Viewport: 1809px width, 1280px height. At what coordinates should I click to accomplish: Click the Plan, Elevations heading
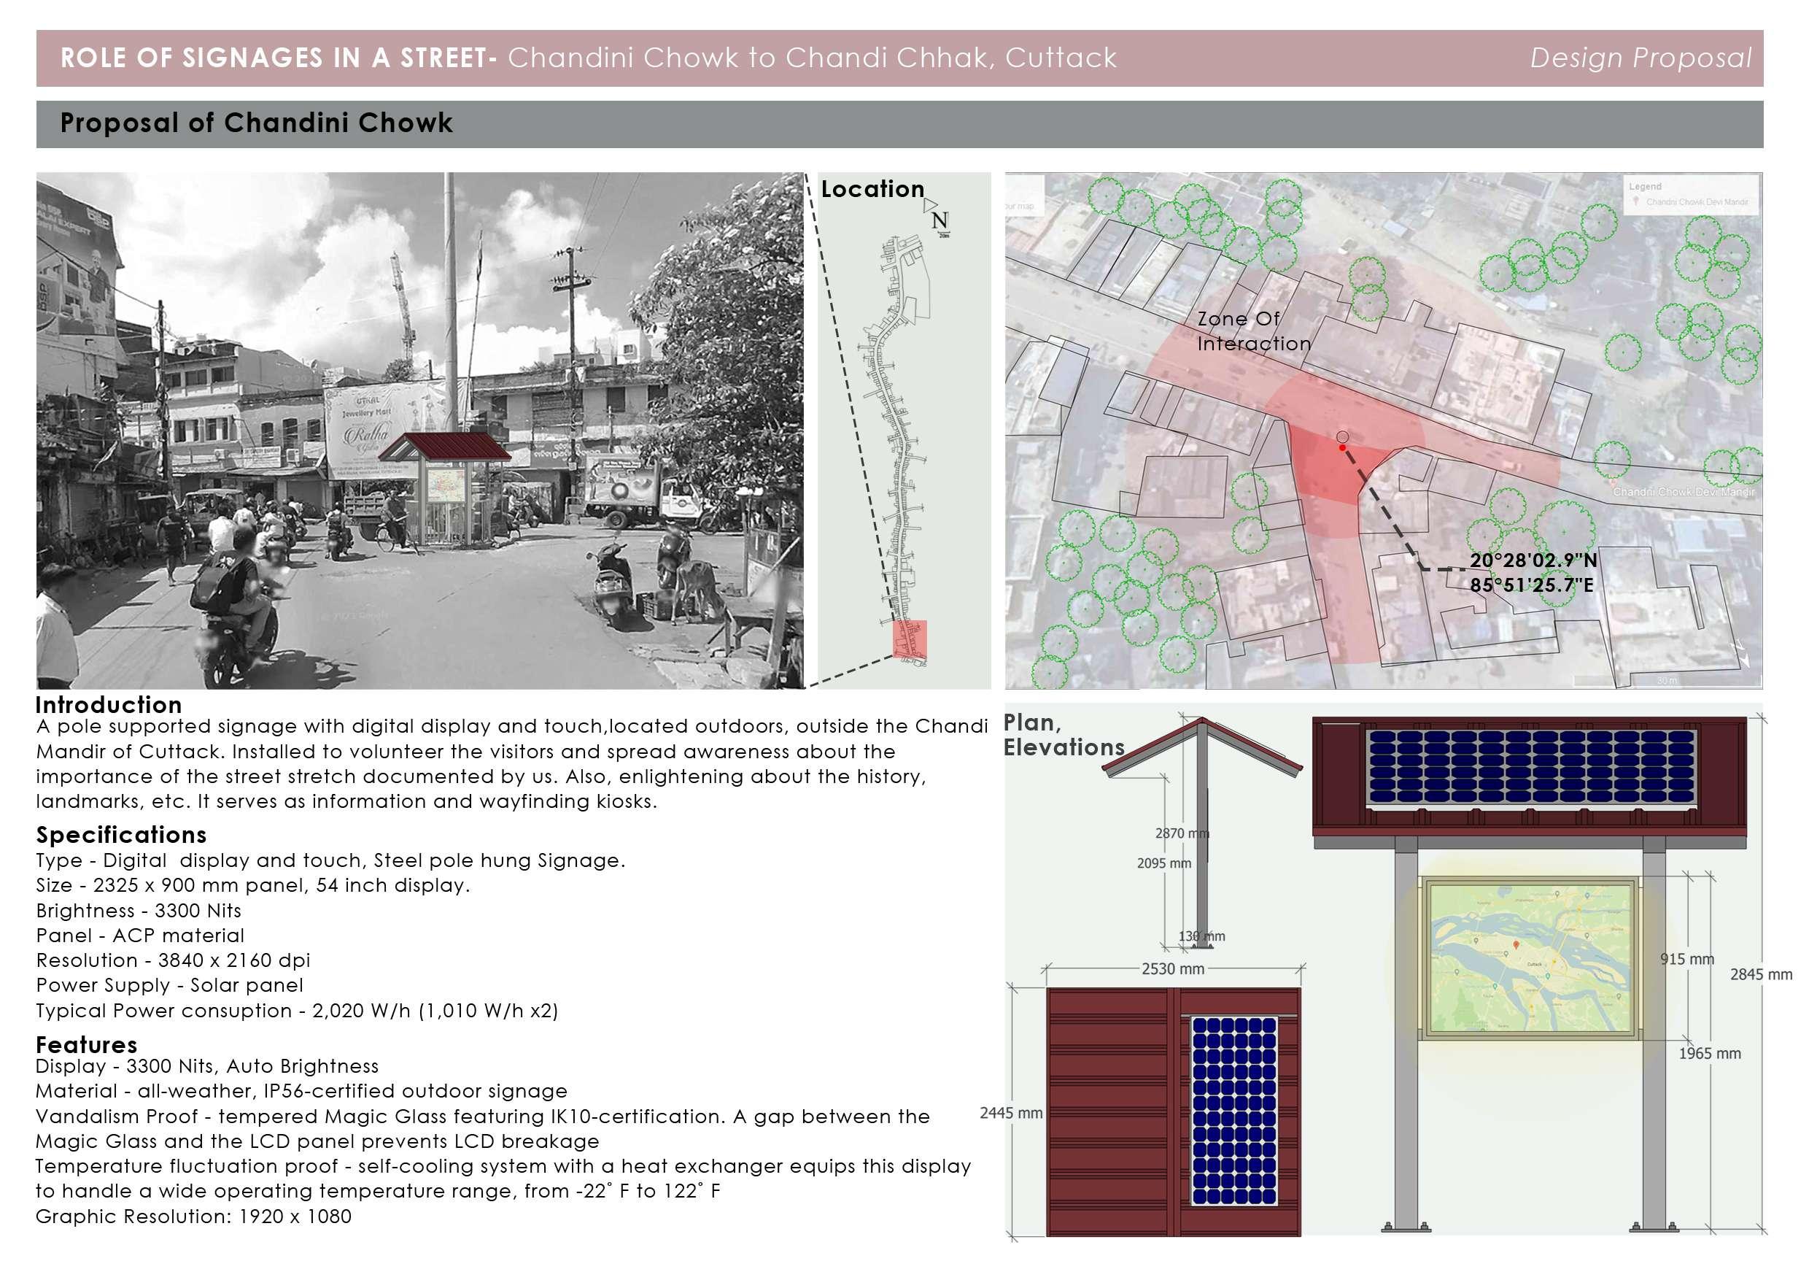click(x=1063, y=735)
